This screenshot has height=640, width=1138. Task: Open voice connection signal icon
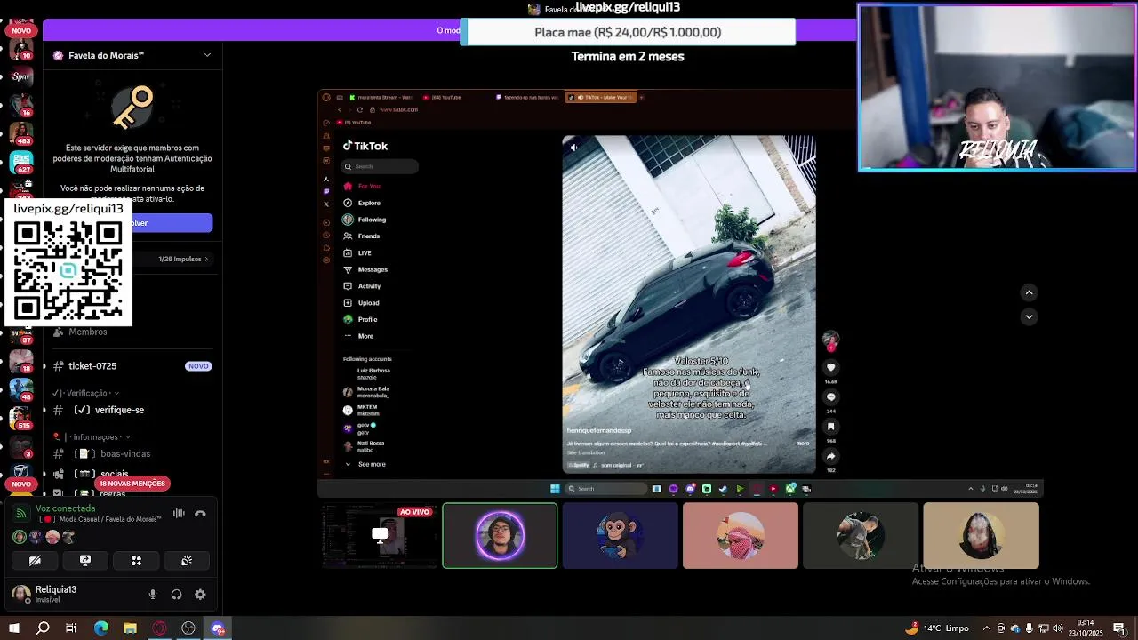coord(20,513)
